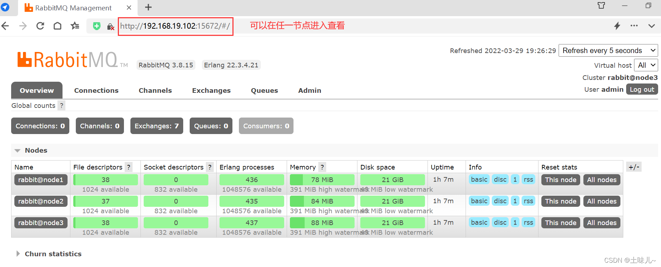Switch to the Admin tab
Viewport: 661px width, 267px height.
[310, 90]
